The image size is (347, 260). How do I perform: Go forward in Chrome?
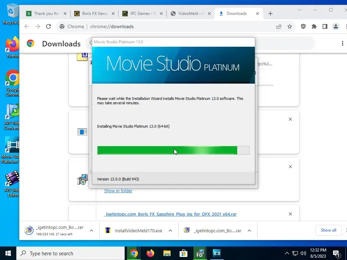(38, 26)
